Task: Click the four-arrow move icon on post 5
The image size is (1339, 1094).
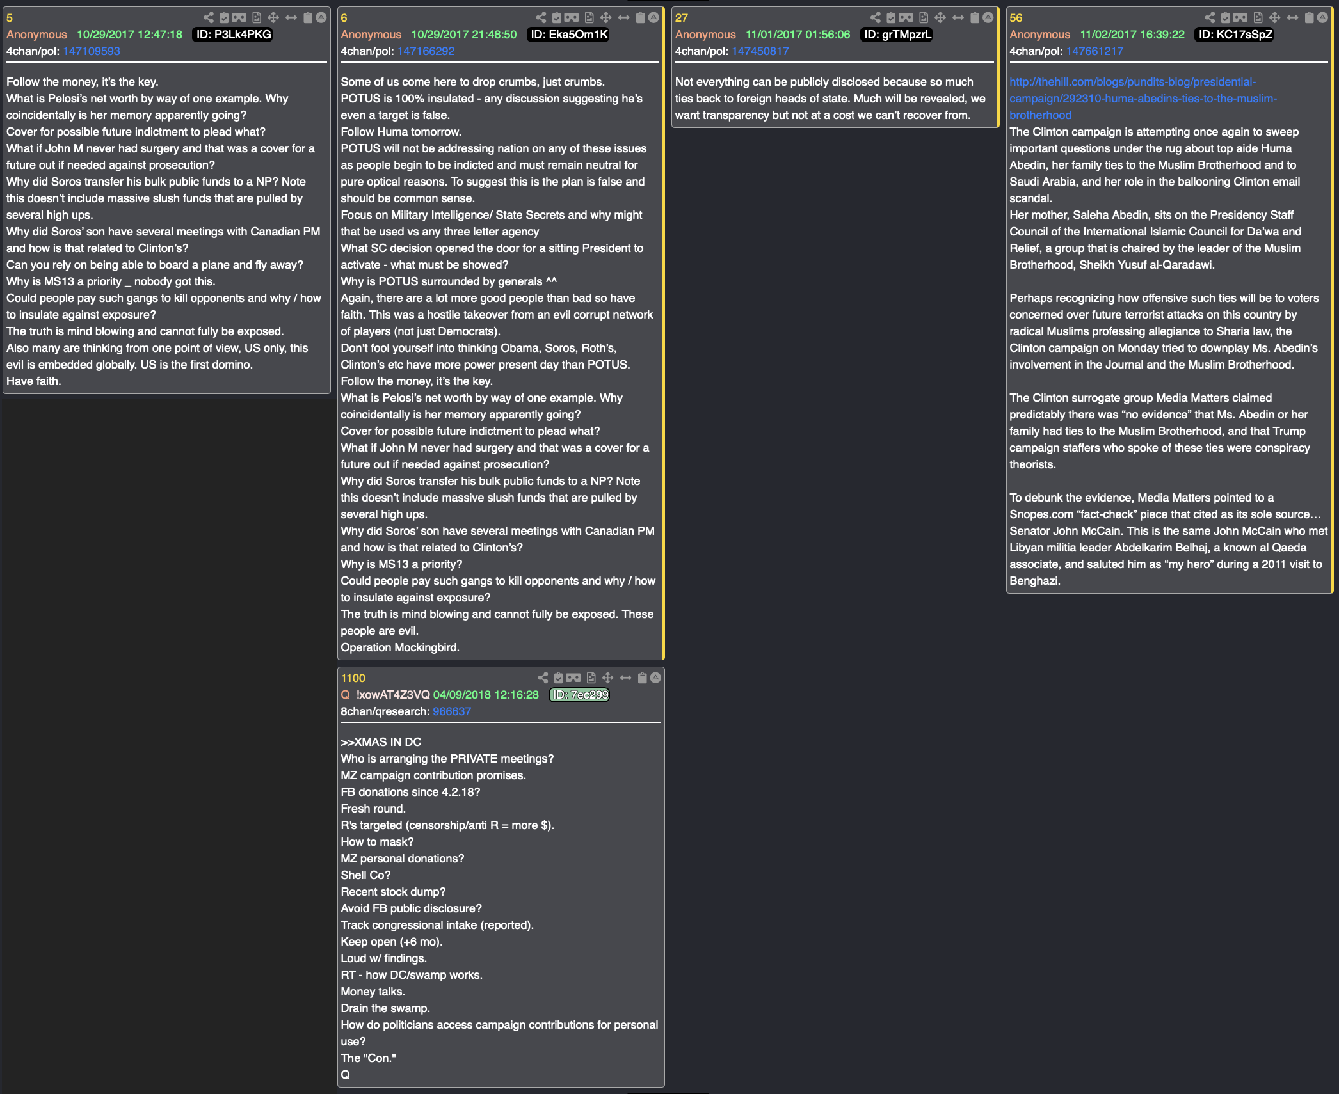Action: click(x=273, y=17)
